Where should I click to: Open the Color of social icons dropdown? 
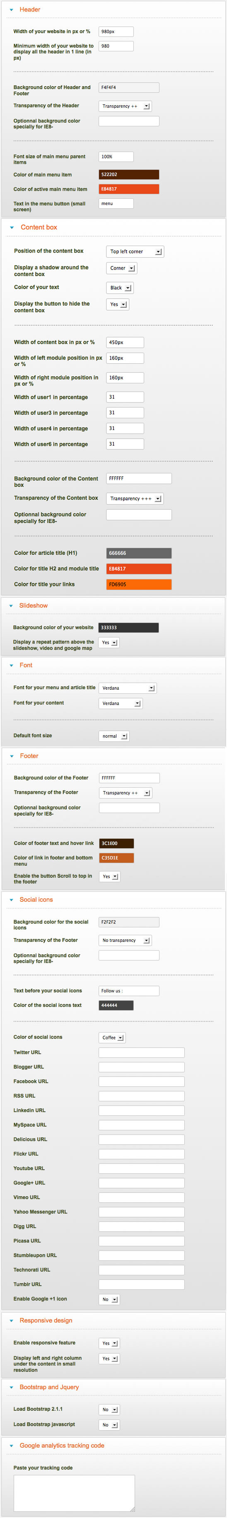[112, 1038]
